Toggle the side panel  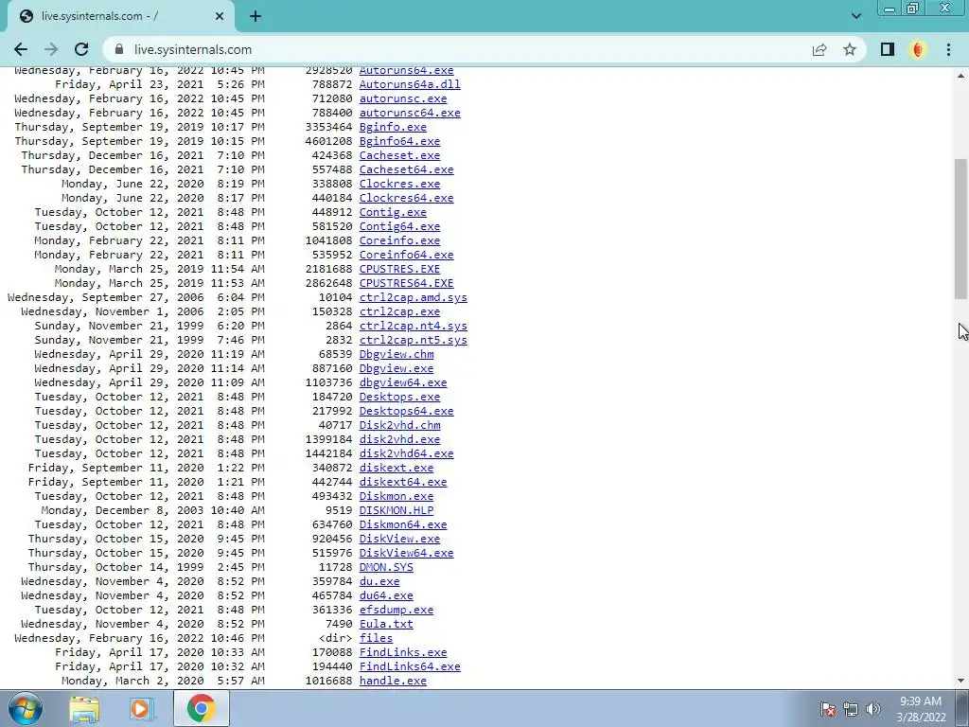point(888,49)
